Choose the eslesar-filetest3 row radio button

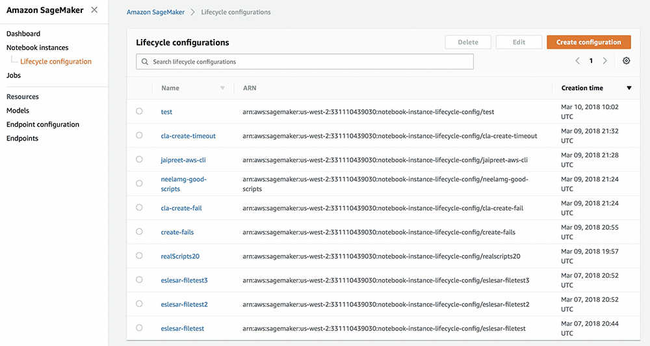tap(139, 280)
